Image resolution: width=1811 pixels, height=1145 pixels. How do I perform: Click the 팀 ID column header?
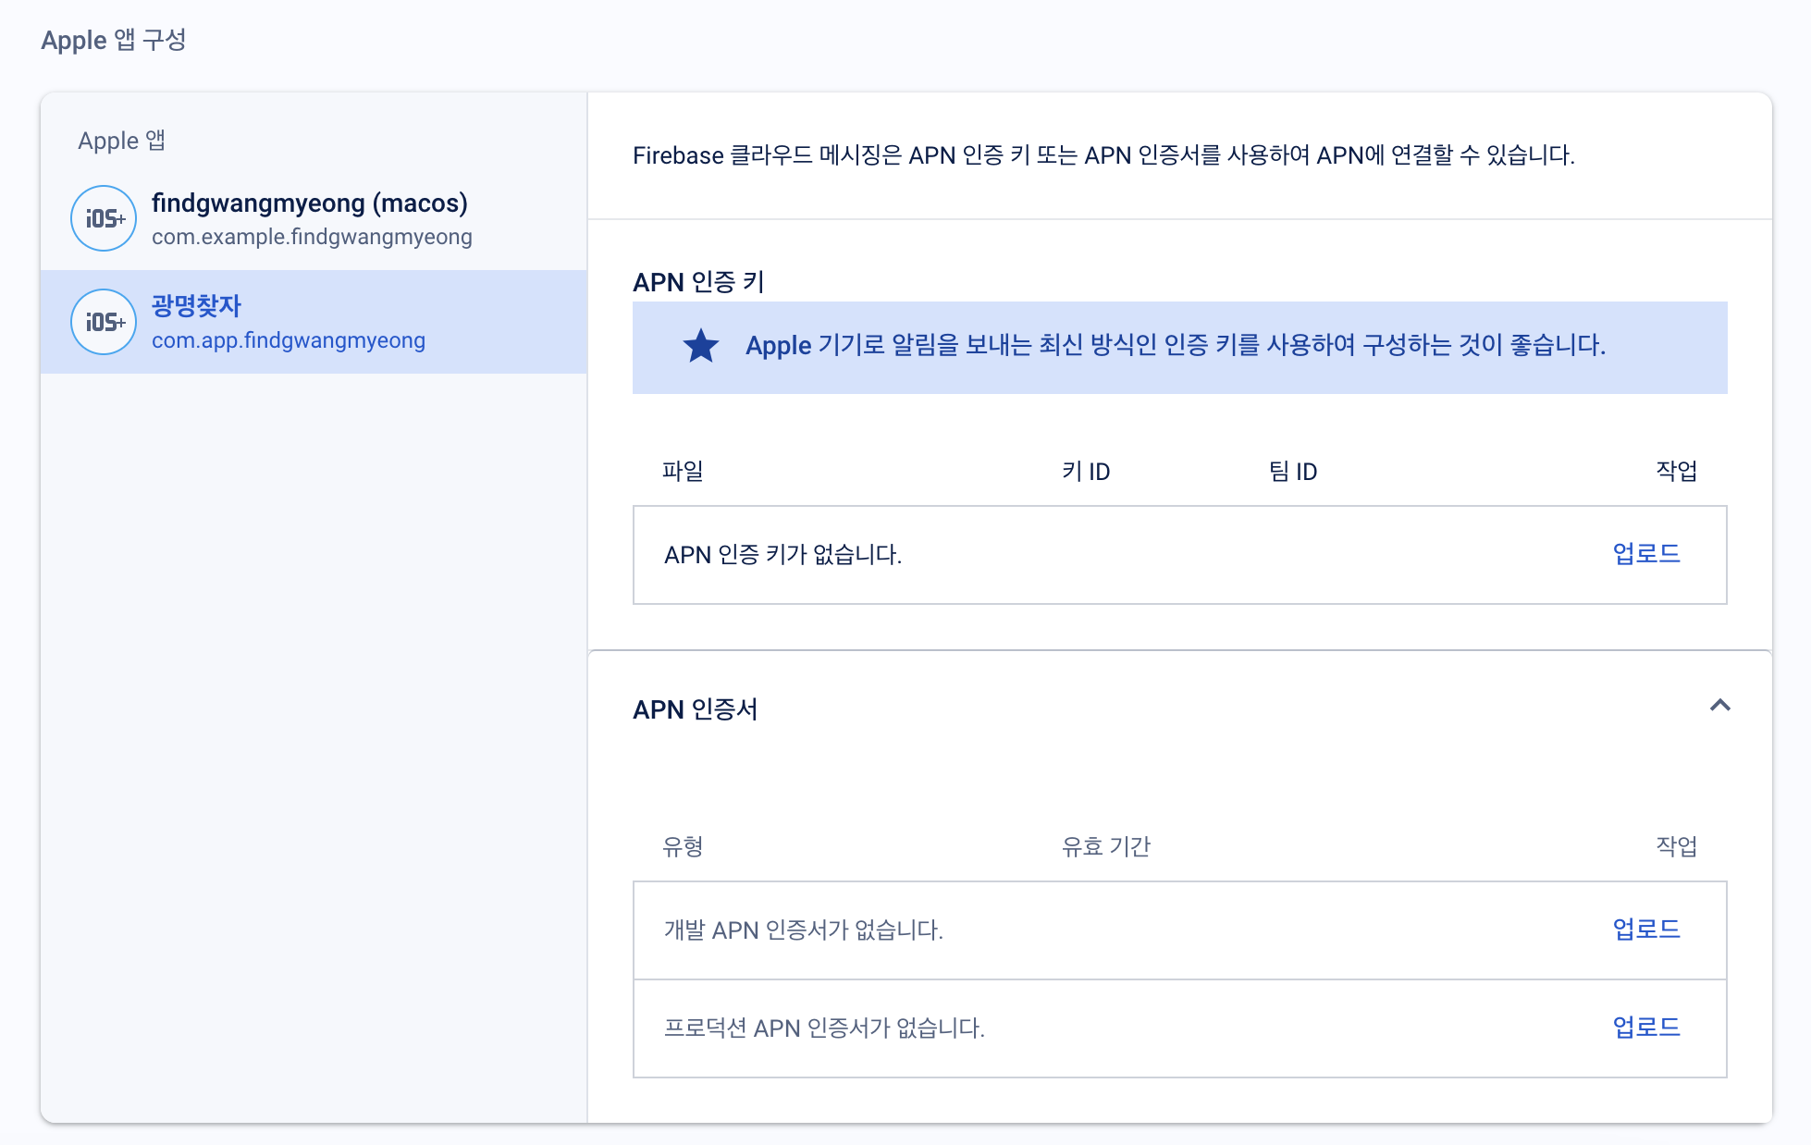[1292, 472]
